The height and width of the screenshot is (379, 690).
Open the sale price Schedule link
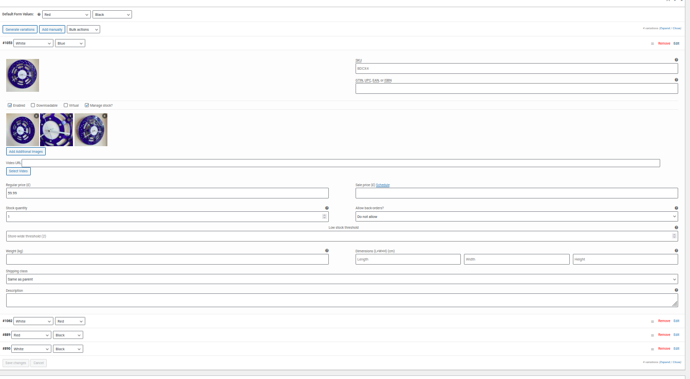(x=383, y=185)
